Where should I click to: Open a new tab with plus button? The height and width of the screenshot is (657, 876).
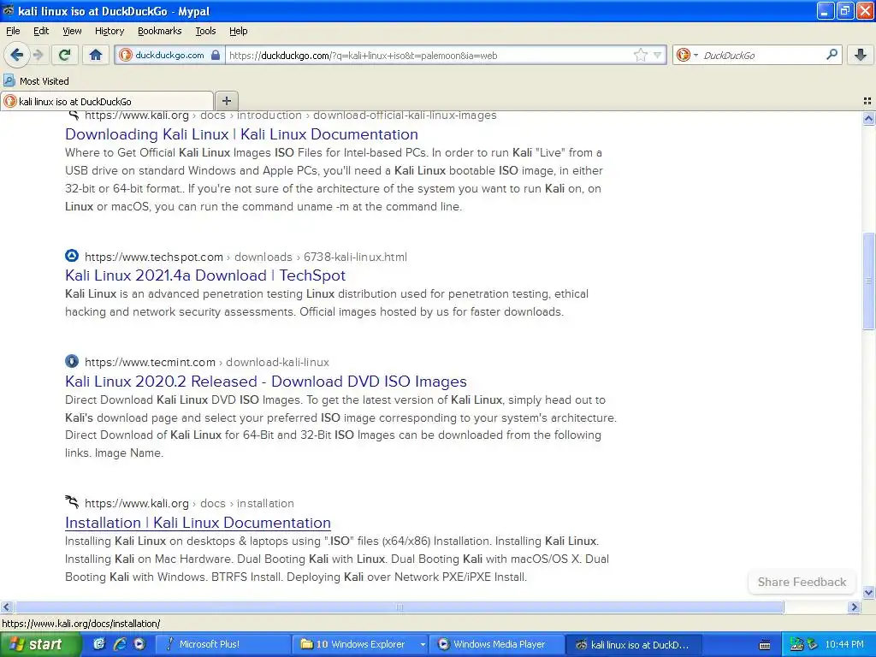(226, 101)
